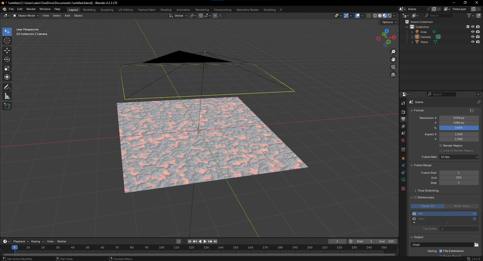Viewport: 483px width, 261px height.
Task: Open the Render menu
Action: (x=31, y=9)
